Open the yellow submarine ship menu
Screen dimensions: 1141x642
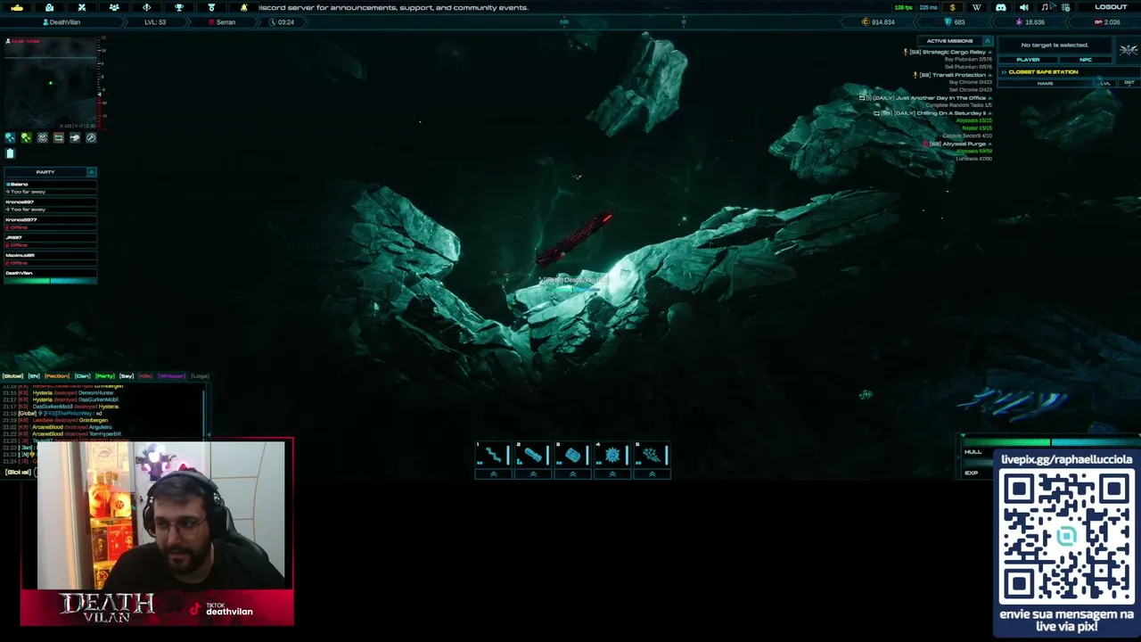17,7
